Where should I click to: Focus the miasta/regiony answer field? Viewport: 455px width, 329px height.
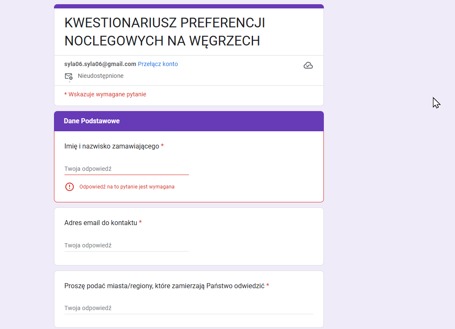point(189,308)
